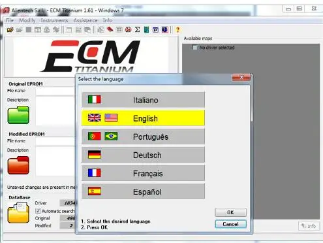Image resolution: width=323 pixels, height=243 pixels.
Task: Open the File menu
Action: click(x=10, y=20)
